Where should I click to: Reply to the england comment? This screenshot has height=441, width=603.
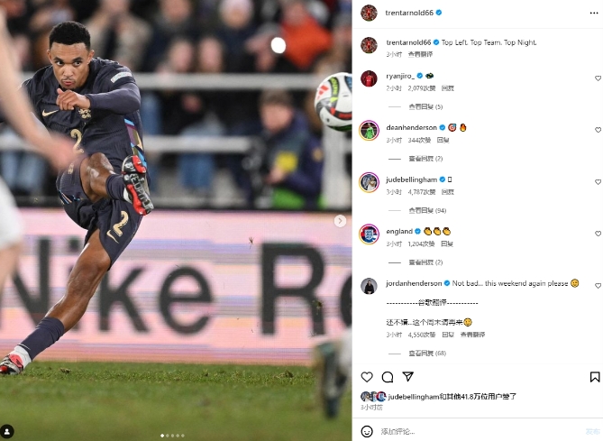pyautogui.click(x=447, y=243)
